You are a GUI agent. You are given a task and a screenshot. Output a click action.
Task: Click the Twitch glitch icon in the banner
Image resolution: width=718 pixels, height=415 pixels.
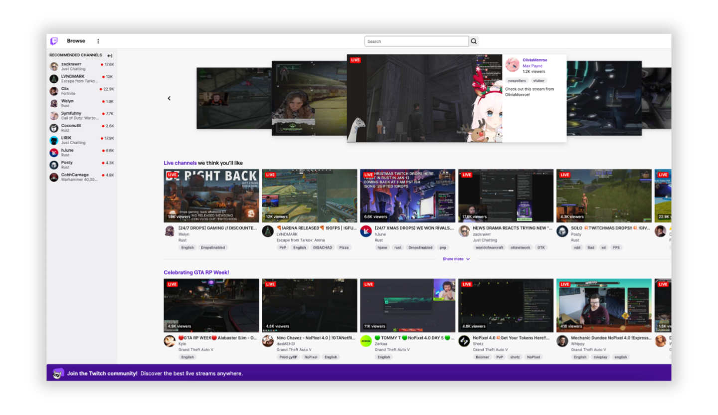[58, 373]
